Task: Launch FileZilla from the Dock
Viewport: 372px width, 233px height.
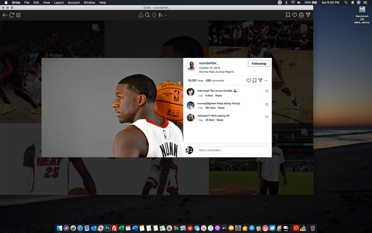Action: [114, 228]
